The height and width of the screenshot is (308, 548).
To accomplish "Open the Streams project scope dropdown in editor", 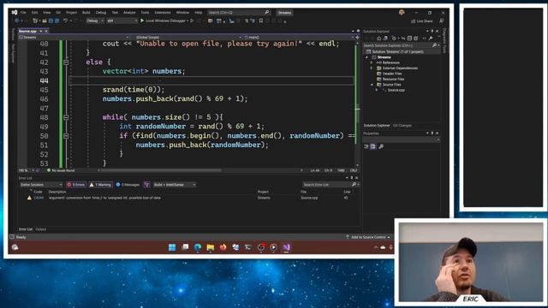I will click(x=74, y=37).
